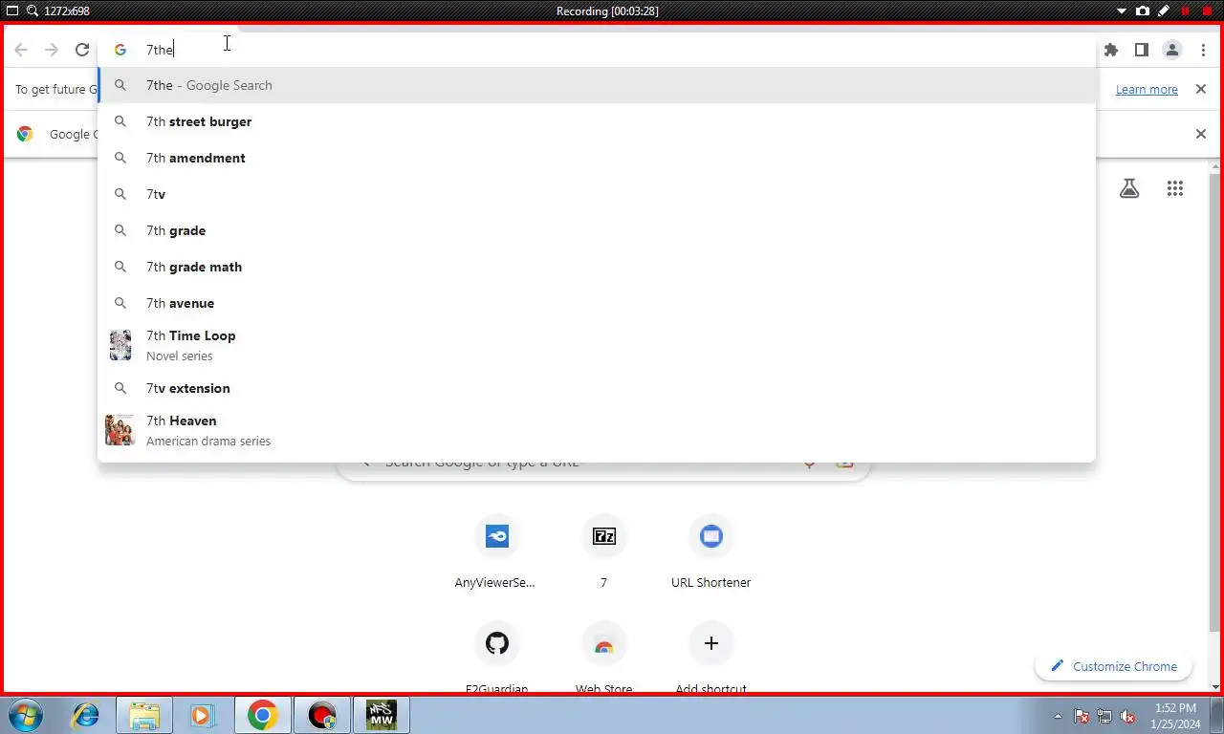Choose '7th street burger' suggestion
Screen dimensions: 1224x734
(x=597, y=121)
